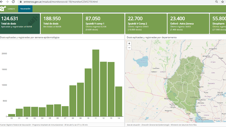Click the padlock site security icon

[x=21, y=2]
